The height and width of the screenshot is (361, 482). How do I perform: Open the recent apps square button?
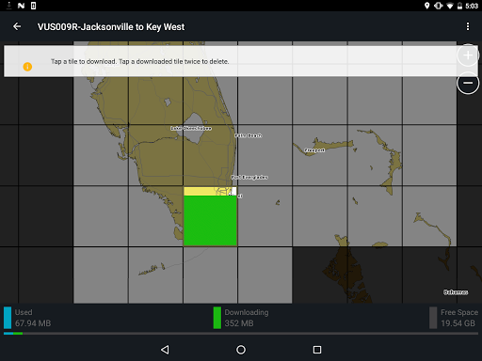[317, 350]
